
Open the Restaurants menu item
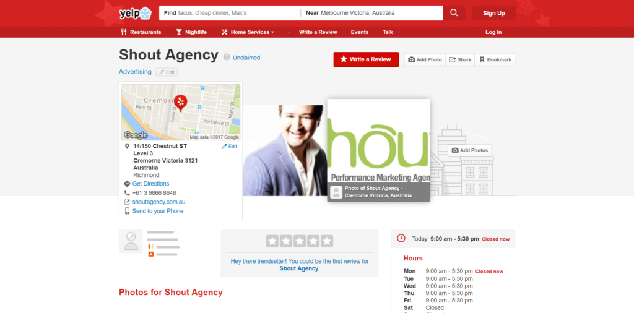(x=141, y=32)
